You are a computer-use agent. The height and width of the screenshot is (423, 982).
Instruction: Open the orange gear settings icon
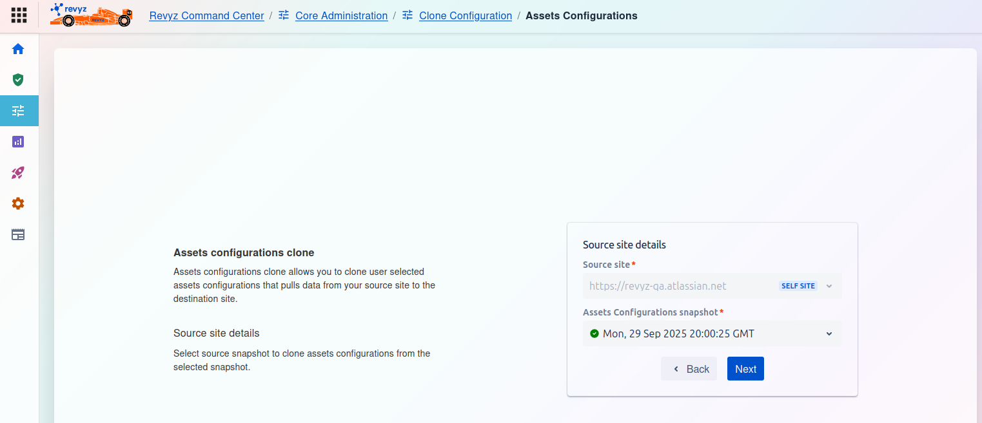18,203
